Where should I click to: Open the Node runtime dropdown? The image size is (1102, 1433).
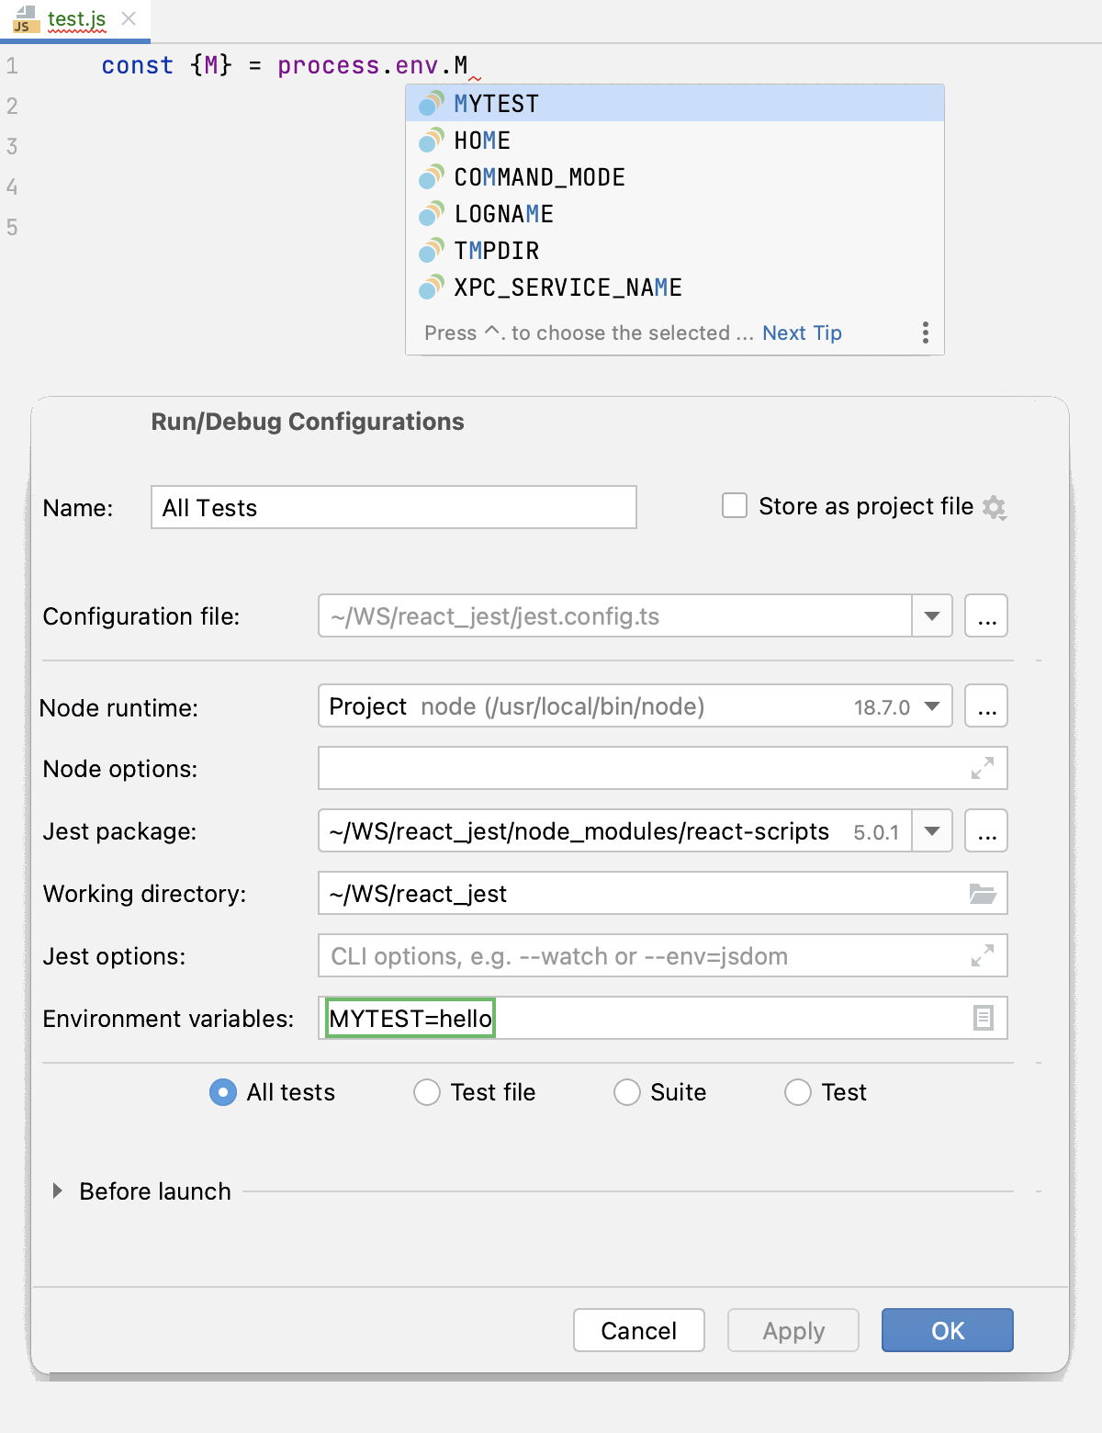point(931,705)
